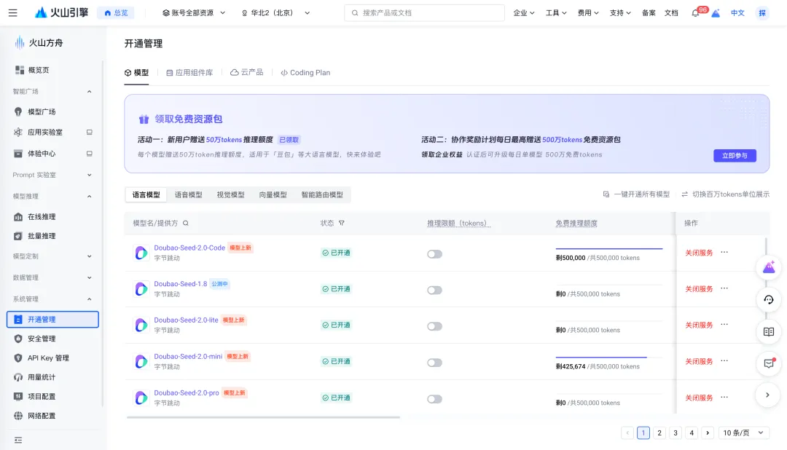This screenshot has width=787, height=450.
Task: Open 体验中心 in the sidebar
Action: (x=41, y=154)
